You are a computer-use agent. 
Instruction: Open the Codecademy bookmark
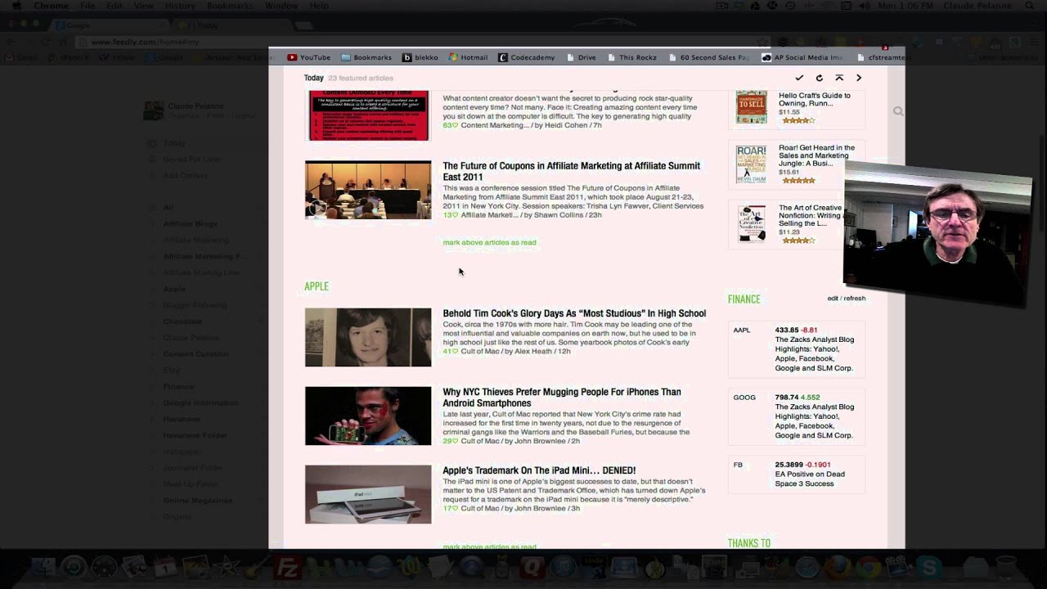click(526, 57)
